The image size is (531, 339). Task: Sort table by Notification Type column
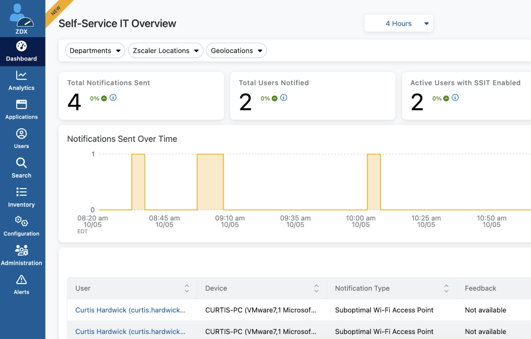[x=446, y=288]
